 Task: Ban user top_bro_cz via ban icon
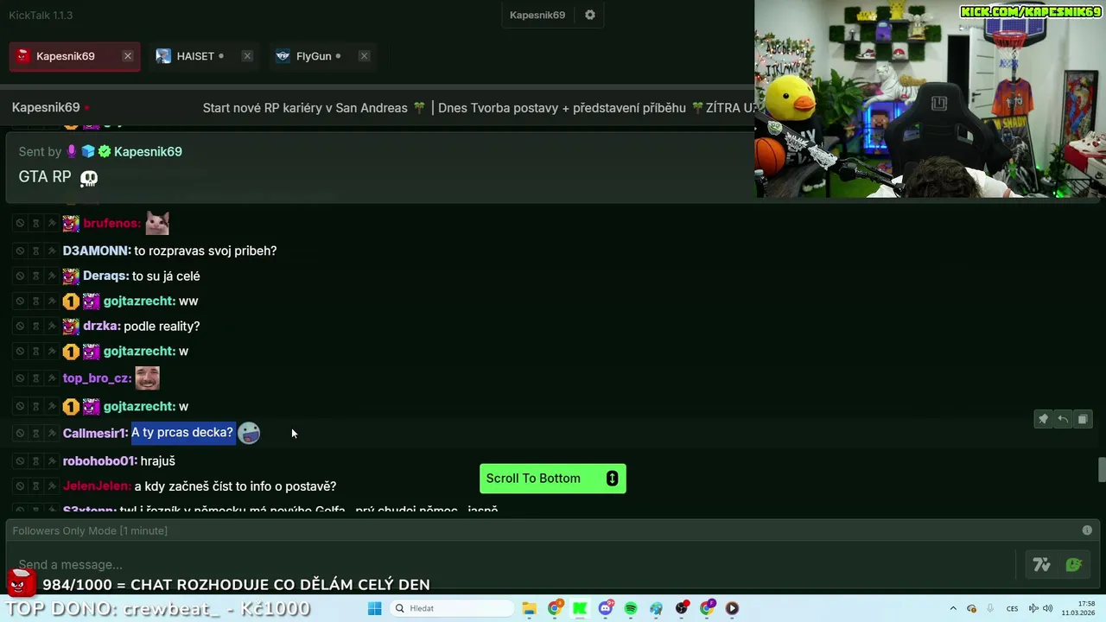click(20, 378)
